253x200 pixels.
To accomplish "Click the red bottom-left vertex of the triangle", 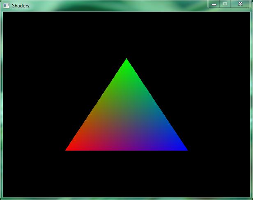I will click(x=68, y=149).
